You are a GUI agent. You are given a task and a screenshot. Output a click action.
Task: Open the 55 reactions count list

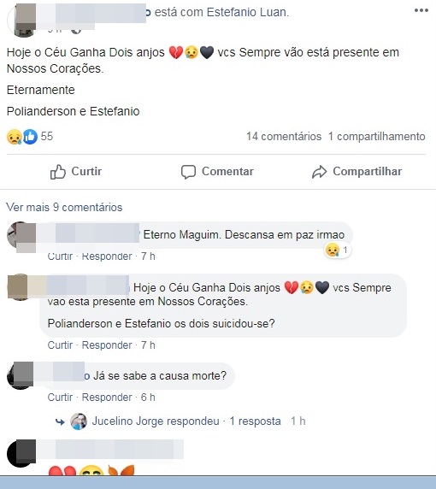tap(47, 136)
